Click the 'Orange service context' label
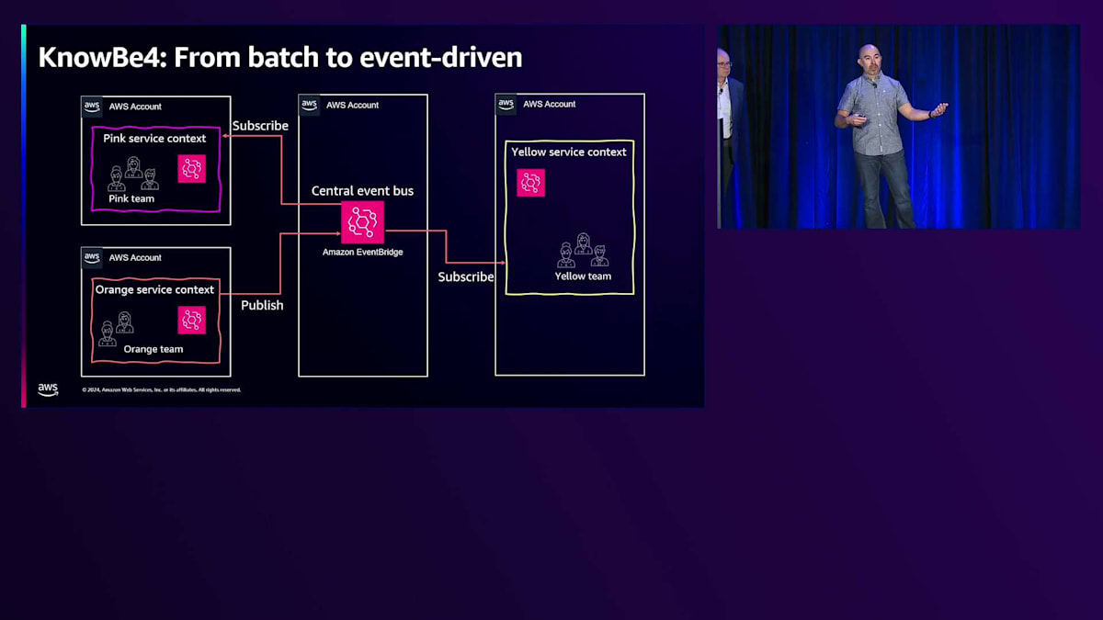The width and height of the screenshot is (1103, 620). point(154,289)
